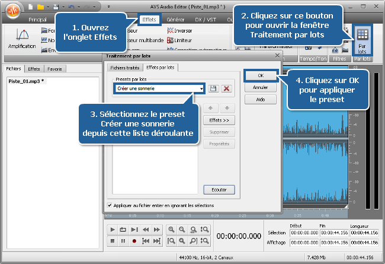Click the Aide button
The width and height of the screenshot is (385, 264).
(261, 100)
